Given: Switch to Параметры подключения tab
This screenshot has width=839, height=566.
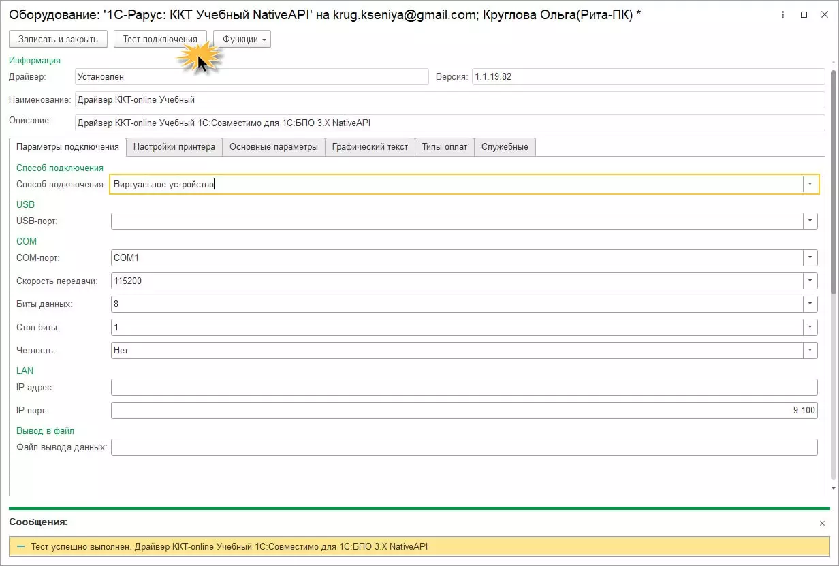Looking at the screenshot, I should click(x=67, y=146).
